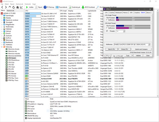Open the Nézet menu
Viewport: 159px width, 122px height.
pyautogui.click(x=7, y=4)
